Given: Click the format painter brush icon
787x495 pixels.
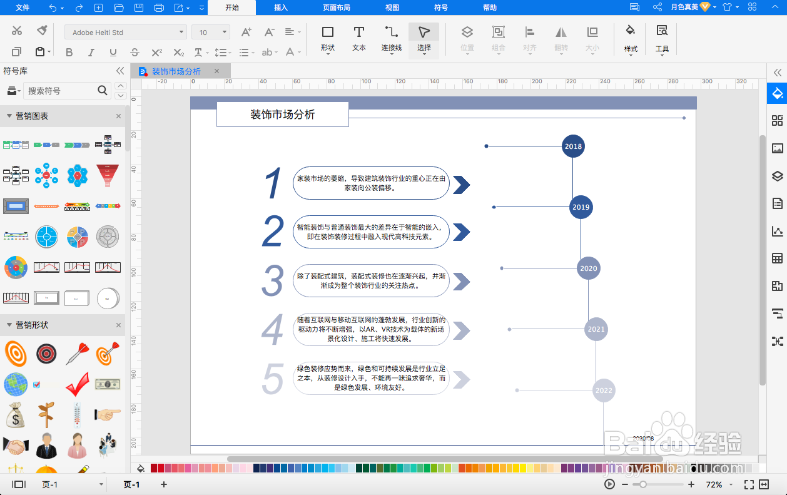Looking at the screenshot, I should coord(42,31).
